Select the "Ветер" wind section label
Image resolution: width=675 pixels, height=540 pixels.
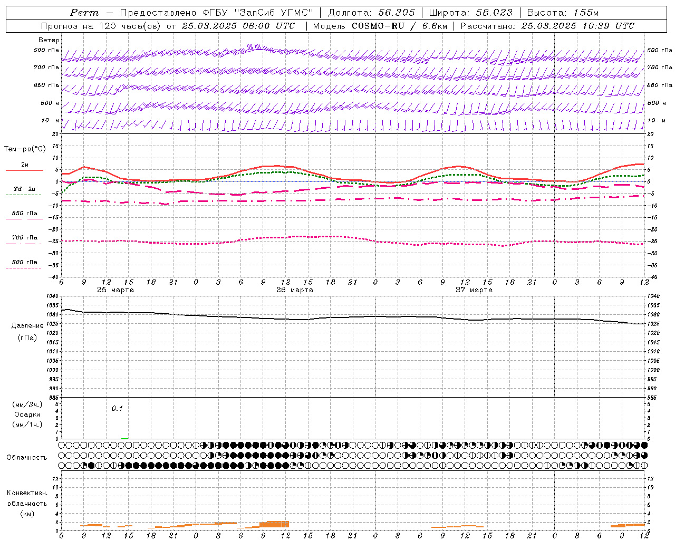(49, 40)
